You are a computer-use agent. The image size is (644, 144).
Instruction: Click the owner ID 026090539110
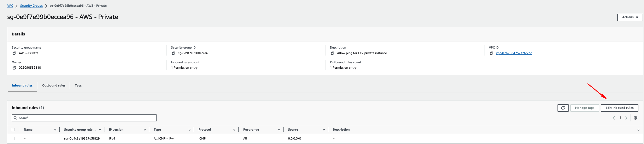[30, 68]
